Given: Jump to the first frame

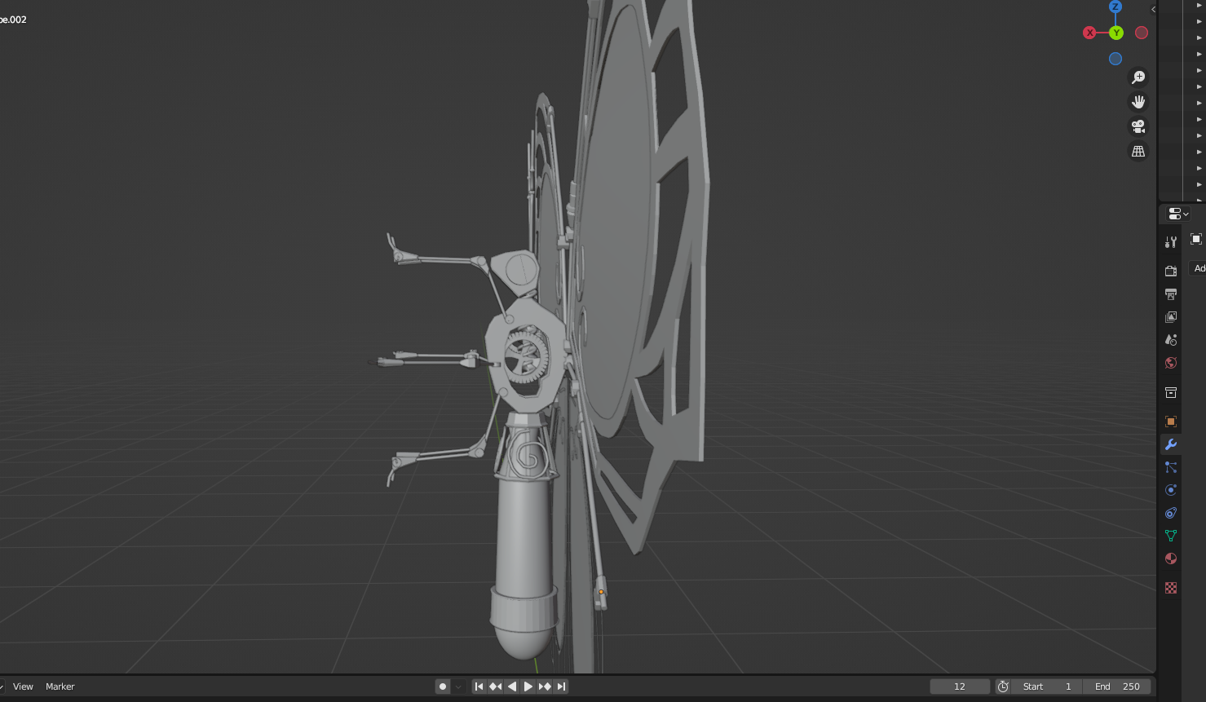Looking at the screenshot, I should click(x=479, y=687).
